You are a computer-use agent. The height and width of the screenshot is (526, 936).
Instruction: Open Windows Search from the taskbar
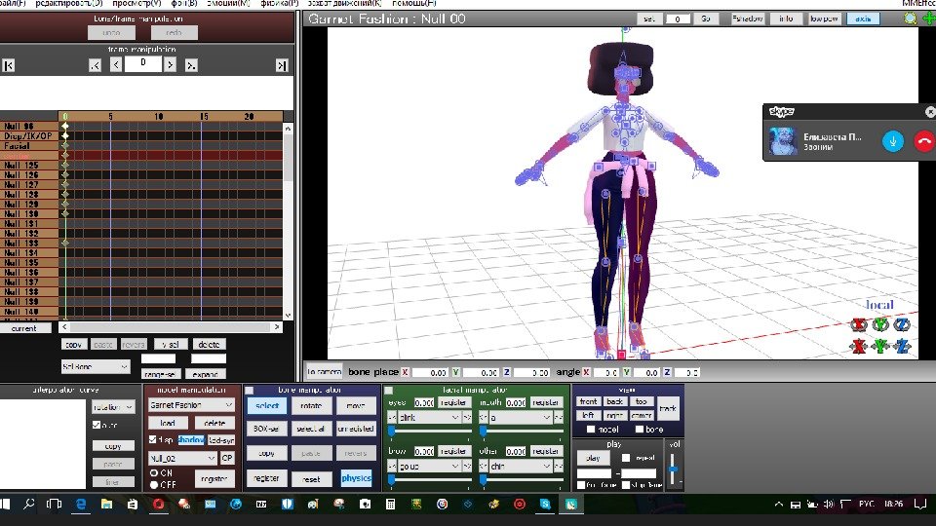[x=28, y=504]
